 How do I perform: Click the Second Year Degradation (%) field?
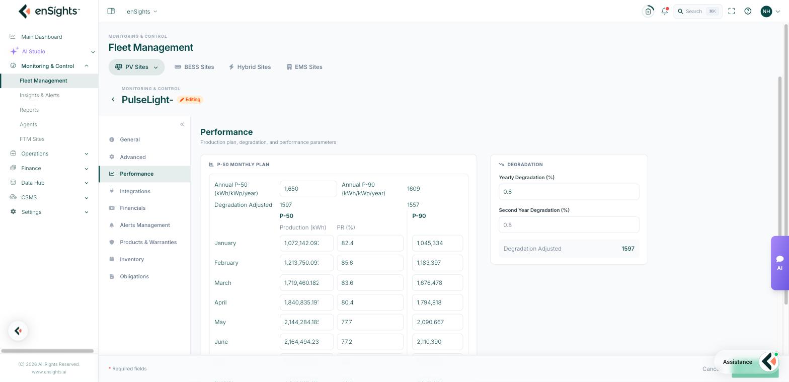click(x=569, y=225)
